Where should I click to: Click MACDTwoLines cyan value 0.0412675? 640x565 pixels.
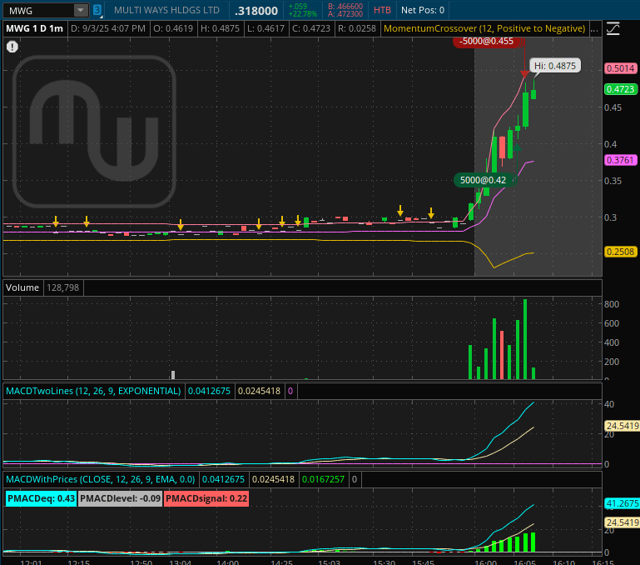209,391
